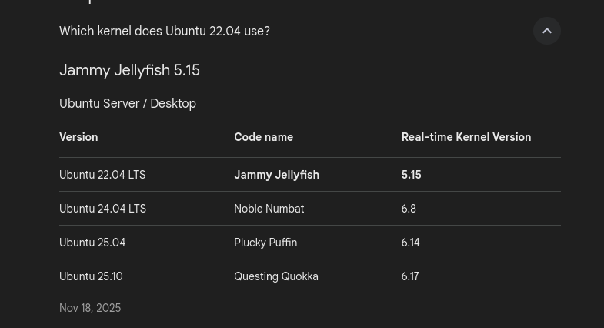Image resolution: width=604 pixels, height=328 pixels.
Task: Click the '6.8' kernel version cell
Action: (409, 209)
